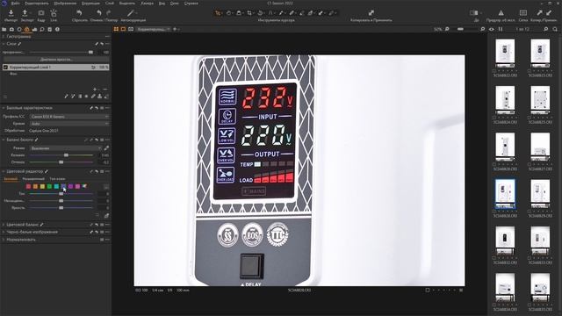This screenshot has height=316, width=562.
Task: Click the Redo arrow icon
Action: (x=109, y=13)
